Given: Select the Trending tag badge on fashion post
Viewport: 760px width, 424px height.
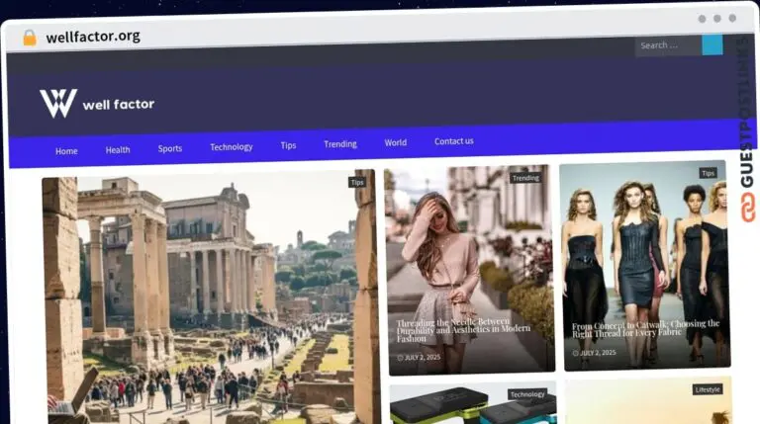Looking at the screenshot, I should click(525, 178).
